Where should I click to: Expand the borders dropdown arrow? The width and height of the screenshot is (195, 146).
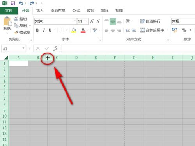tap(66, 30)
